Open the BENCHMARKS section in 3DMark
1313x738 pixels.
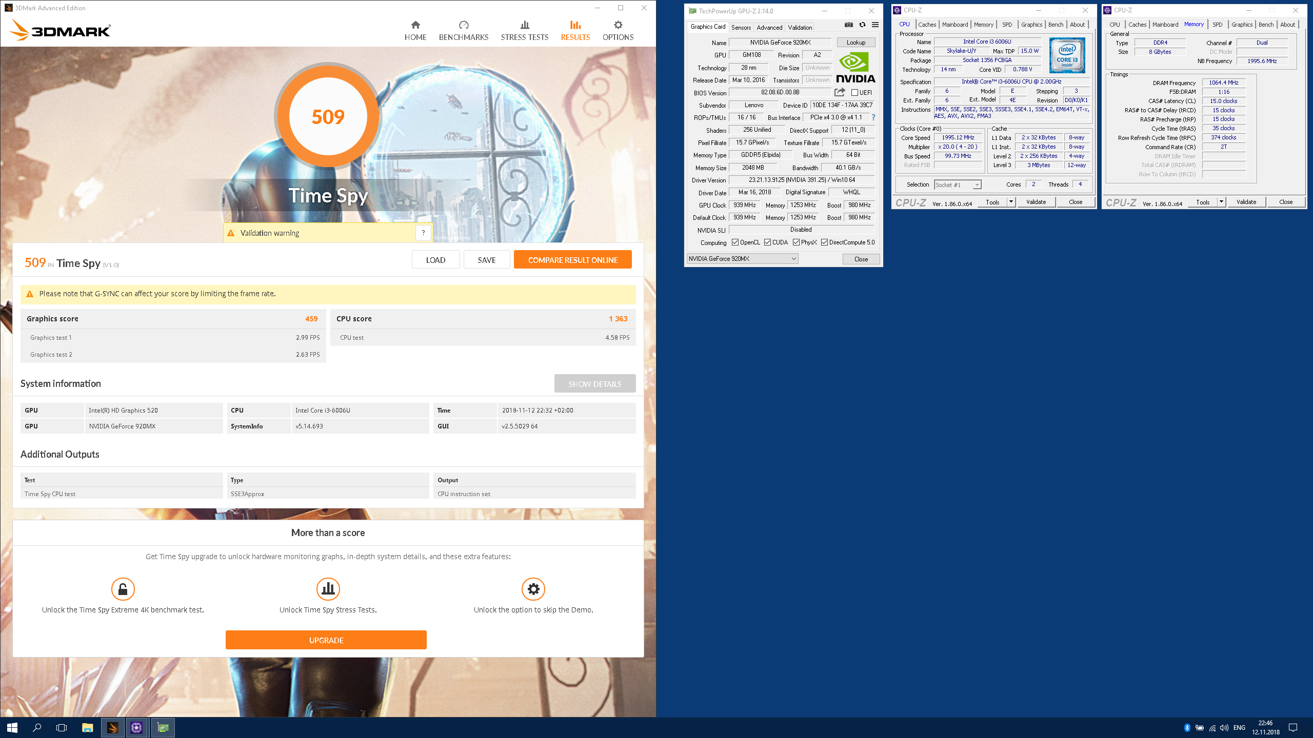[x=464, y=31]
